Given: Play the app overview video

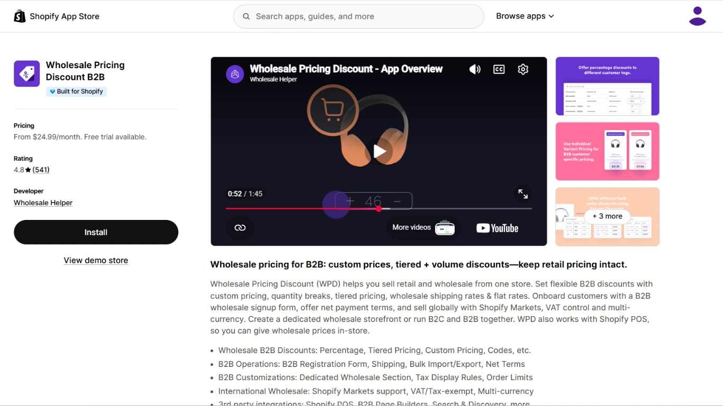Looking at the screenshot, I should pyautogui.click(x=379, y=152).
